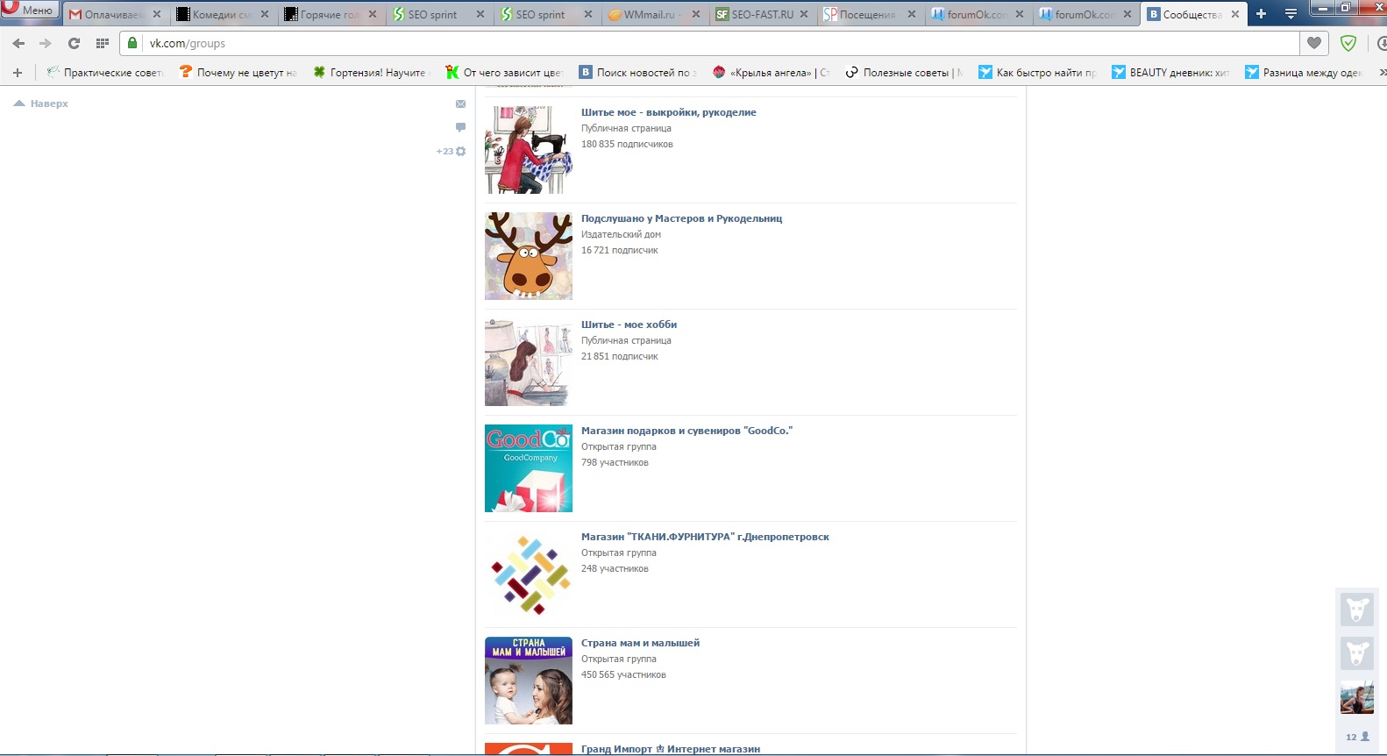
Task: Open the «Крылья ангела» bookmark
Action: 772,73
